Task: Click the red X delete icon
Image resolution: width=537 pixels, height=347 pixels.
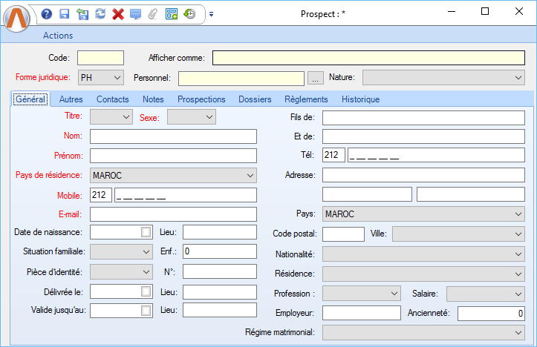Action: pos(117,14)
